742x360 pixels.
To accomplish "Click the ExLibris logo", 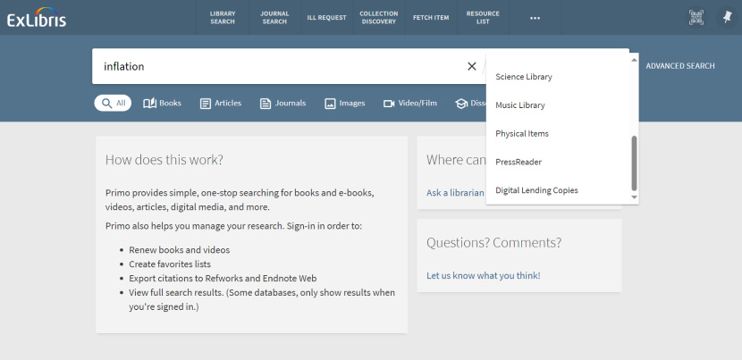I will pyautogui.click(x=37, y=17).
